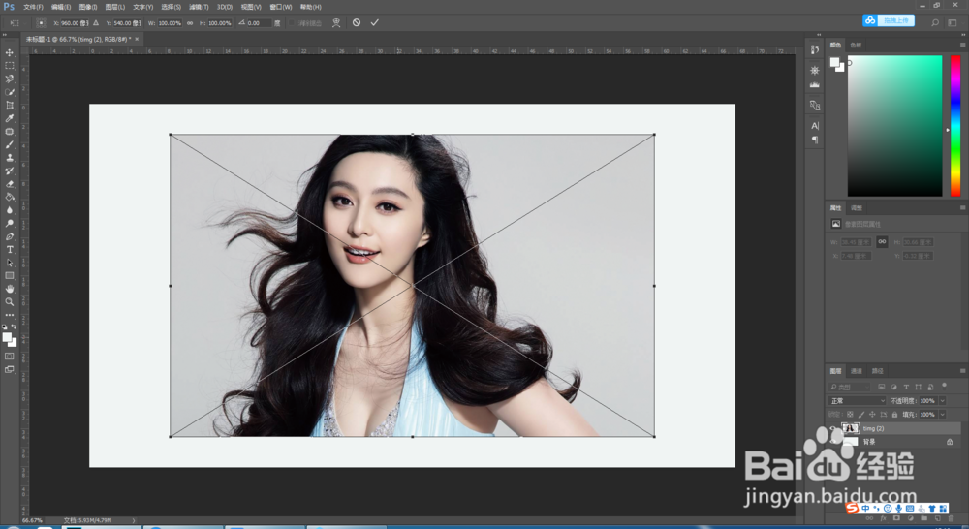Select the Rectangle shape tool
Image resolution: width=969 pixels, height=529 pixels.
click(x=10, y=275)
